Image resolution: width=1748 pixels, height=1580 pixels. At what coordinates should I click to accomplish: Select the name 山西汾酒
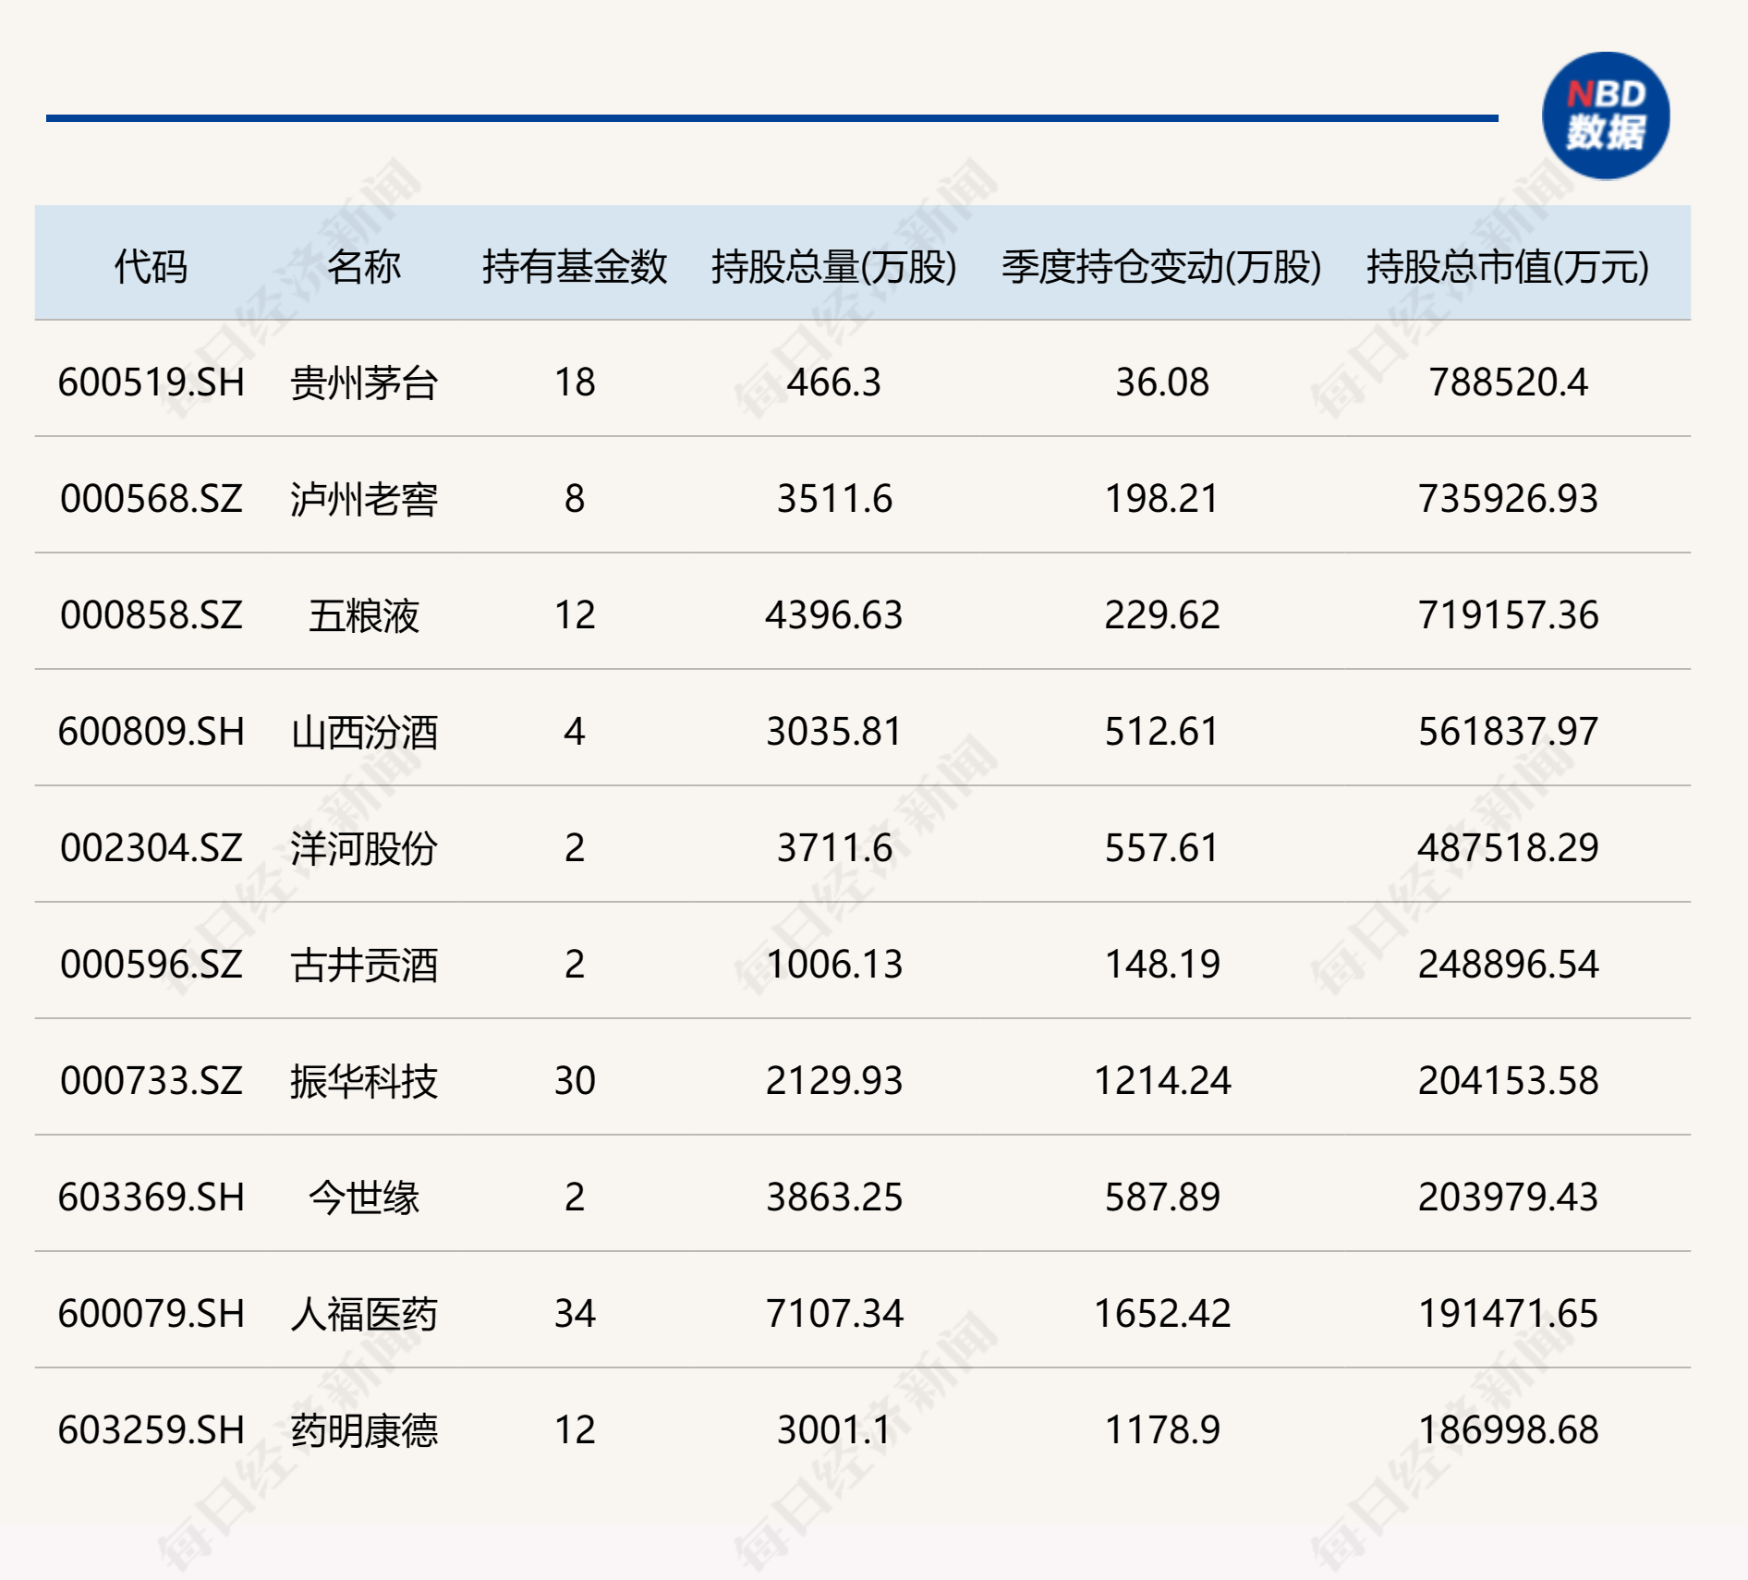(363, 731)
